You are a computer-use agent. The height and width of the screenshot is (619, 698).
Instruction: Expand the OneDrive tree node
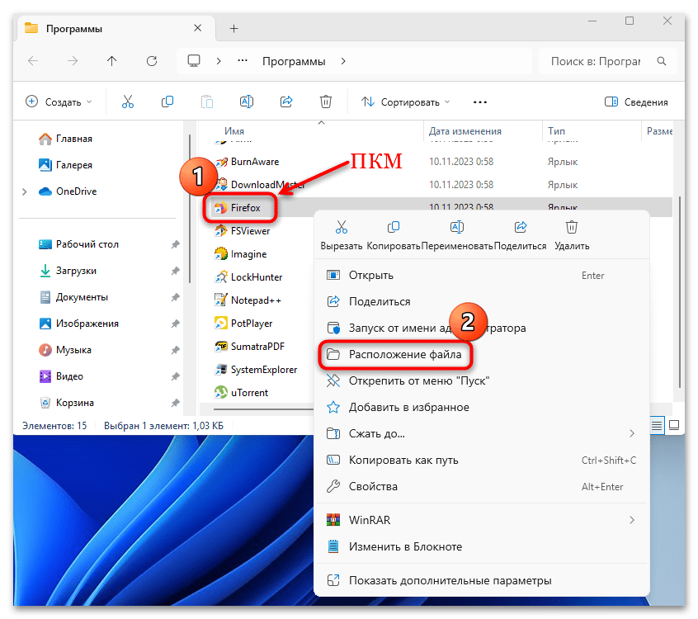click(x=25, y=192)
